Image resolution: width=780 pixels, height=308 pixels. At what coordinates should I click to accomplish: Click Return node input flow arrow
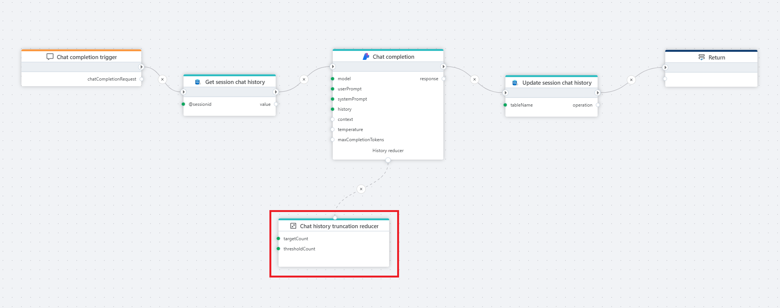tap(665, 67)
